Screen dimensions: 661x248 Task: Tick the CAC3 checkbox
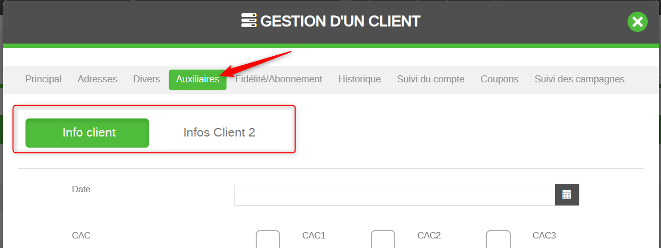(499, 239)
